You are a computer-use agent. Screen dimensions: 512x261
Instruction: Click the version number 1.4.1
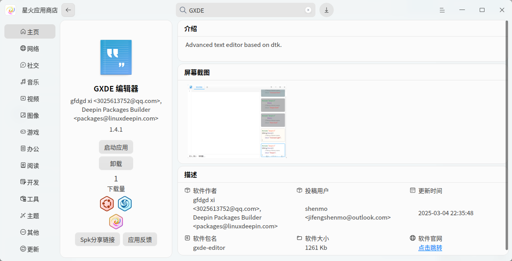(x=116, y=130)
